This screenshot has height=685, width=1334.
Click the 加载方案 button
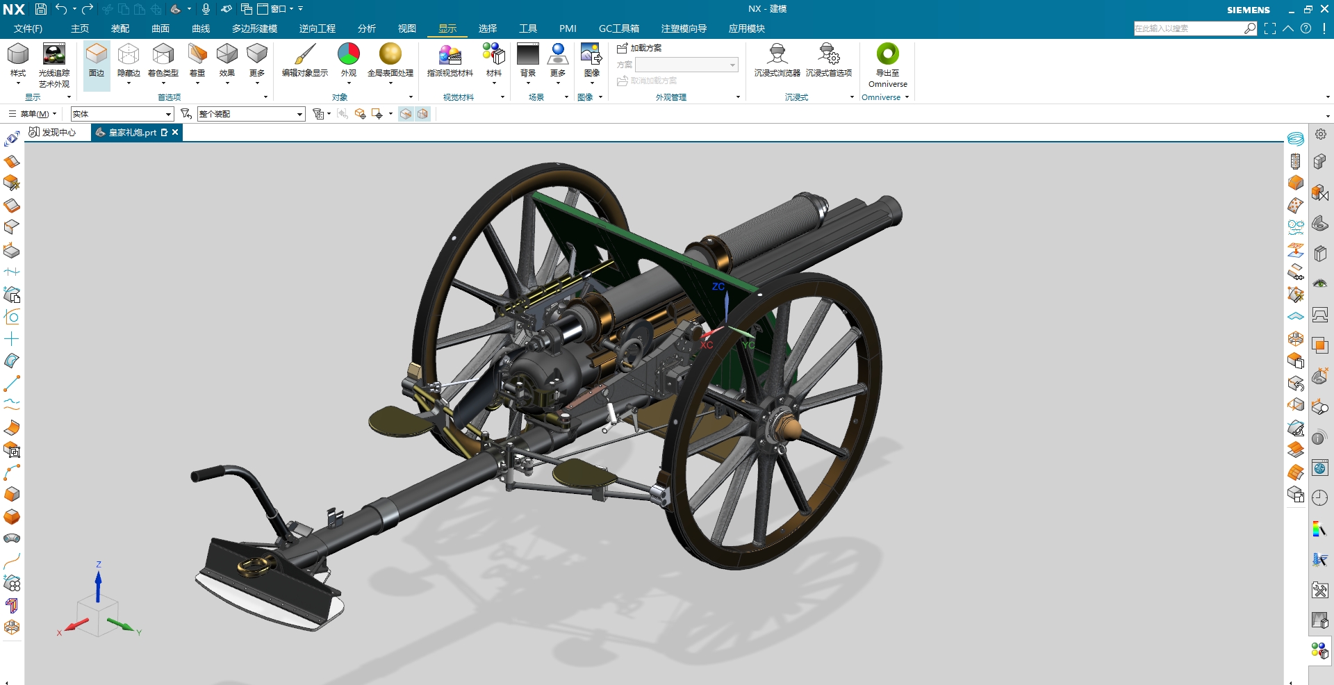(639, 48)
